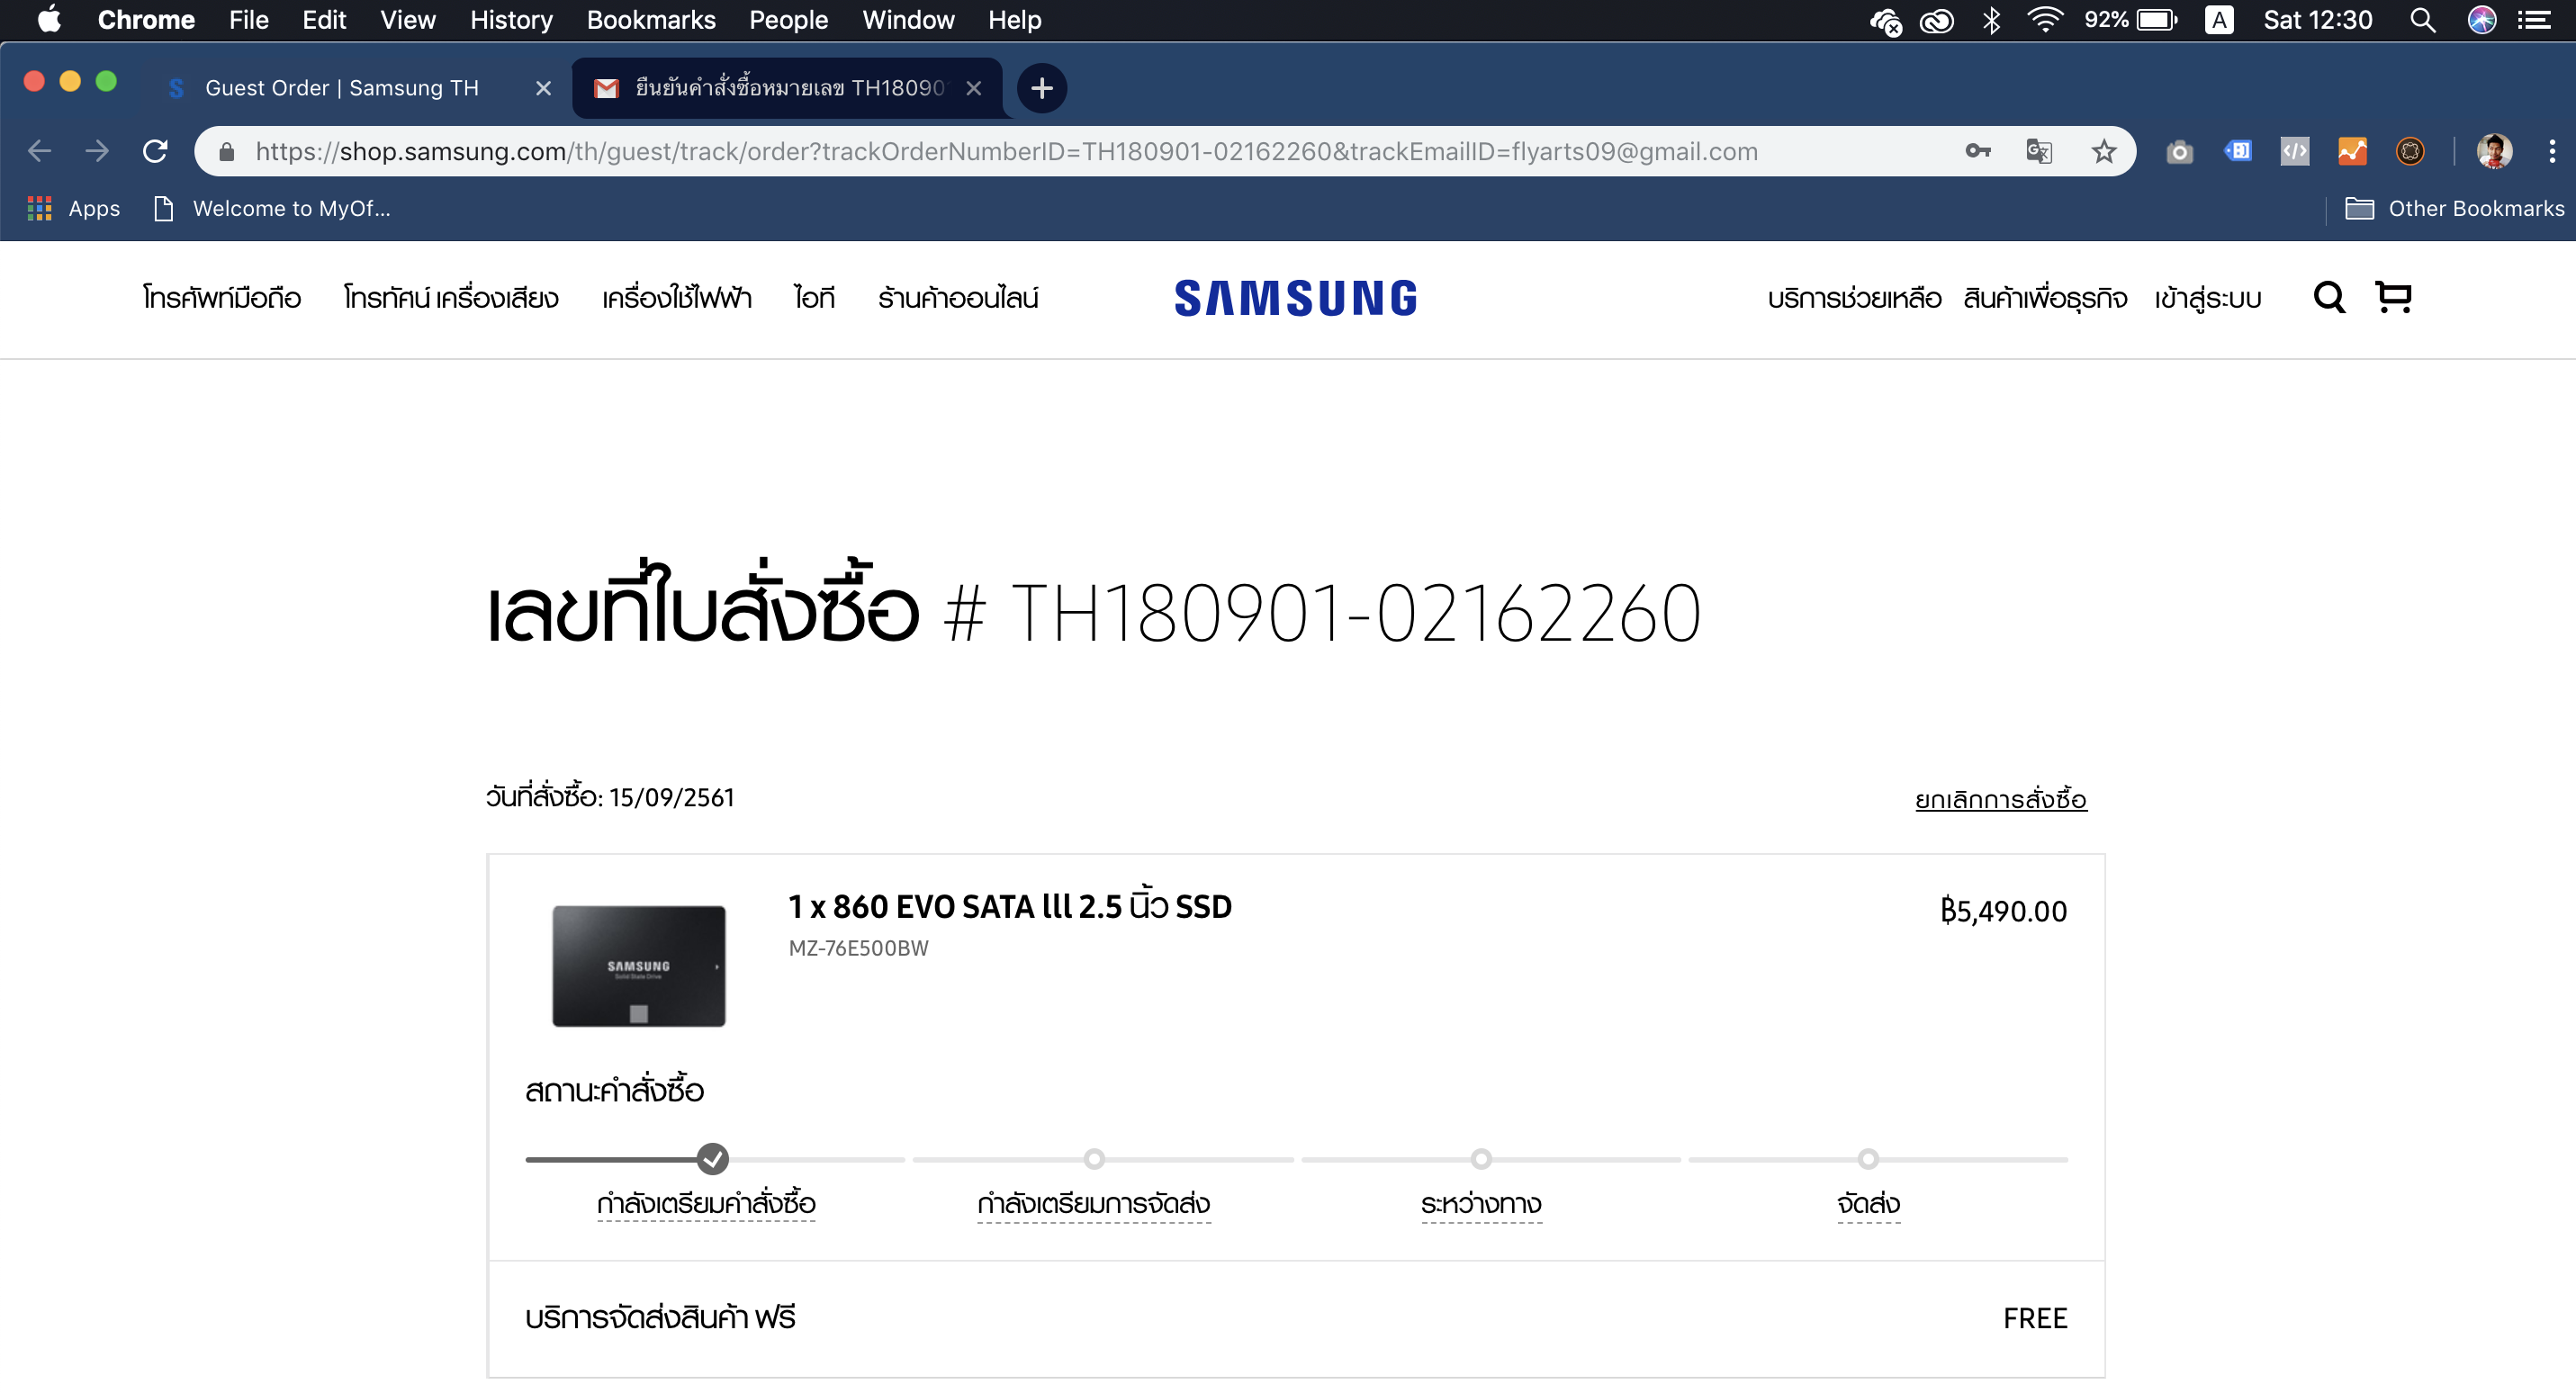Open the Apps bookmarks shortcut
The width and height of the screenshot is (2576, 1393).
(73, 208)
